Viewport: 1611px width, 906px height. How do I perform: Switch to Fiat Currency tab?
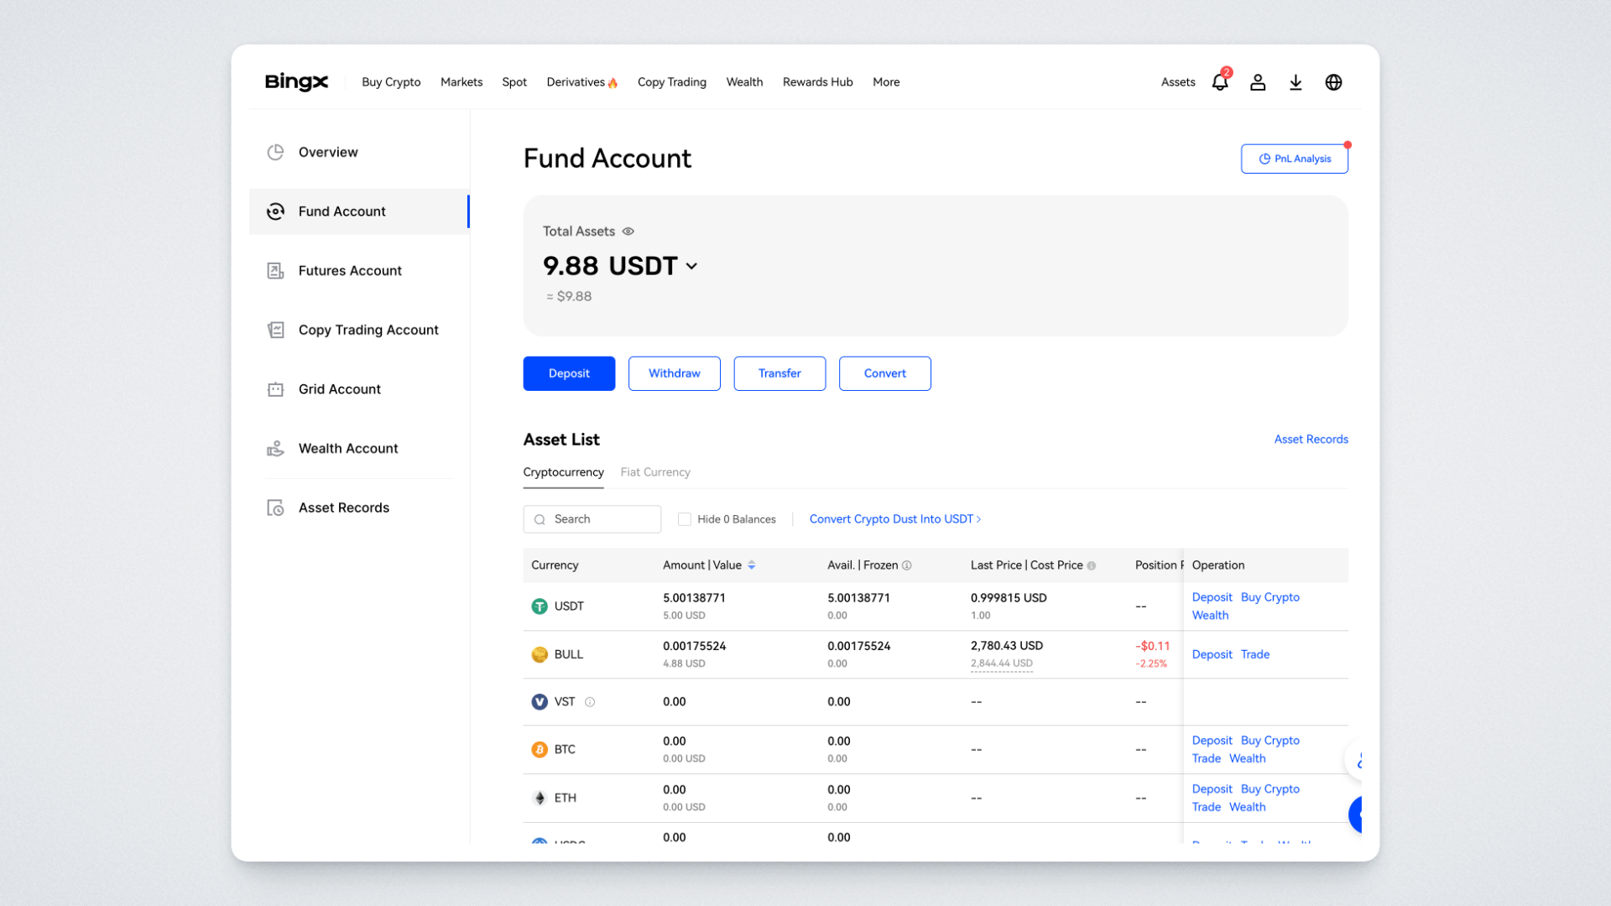pyautogui.click(x=655, y=472)
